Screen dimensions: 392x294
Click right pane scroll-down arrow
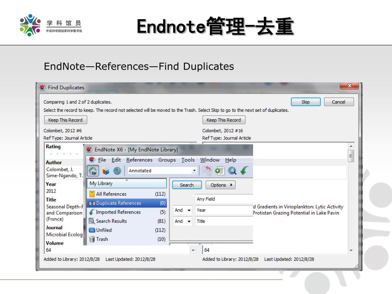(351, 250)
